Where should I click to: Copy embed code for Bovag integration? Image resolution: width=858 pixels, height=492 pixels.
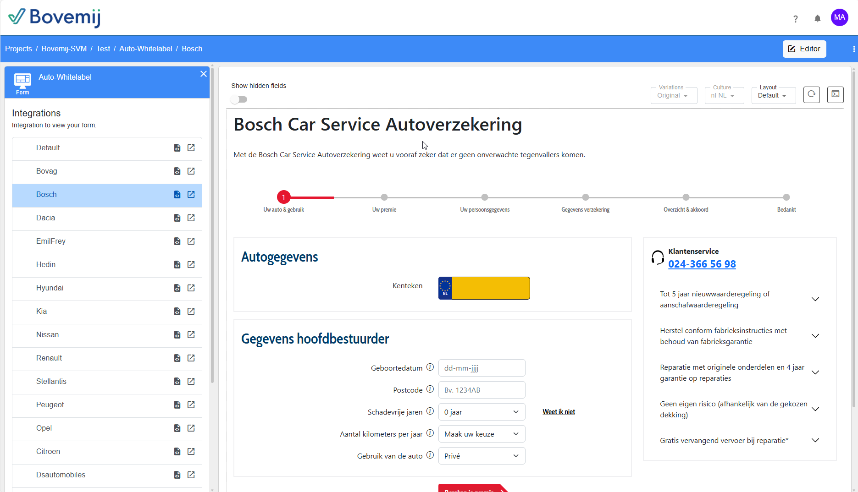pyautogui.click(x=177, y=171)
